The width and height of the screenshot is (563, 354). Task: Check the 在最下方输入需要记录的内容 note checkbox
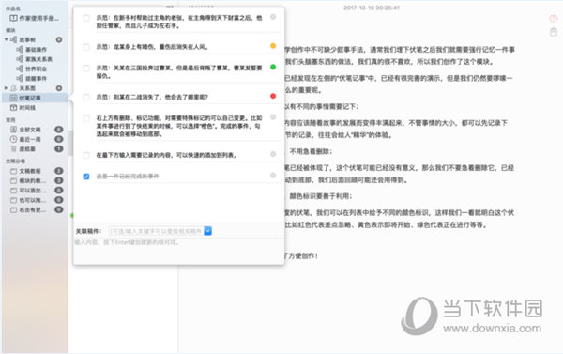(x=86, y=155)
